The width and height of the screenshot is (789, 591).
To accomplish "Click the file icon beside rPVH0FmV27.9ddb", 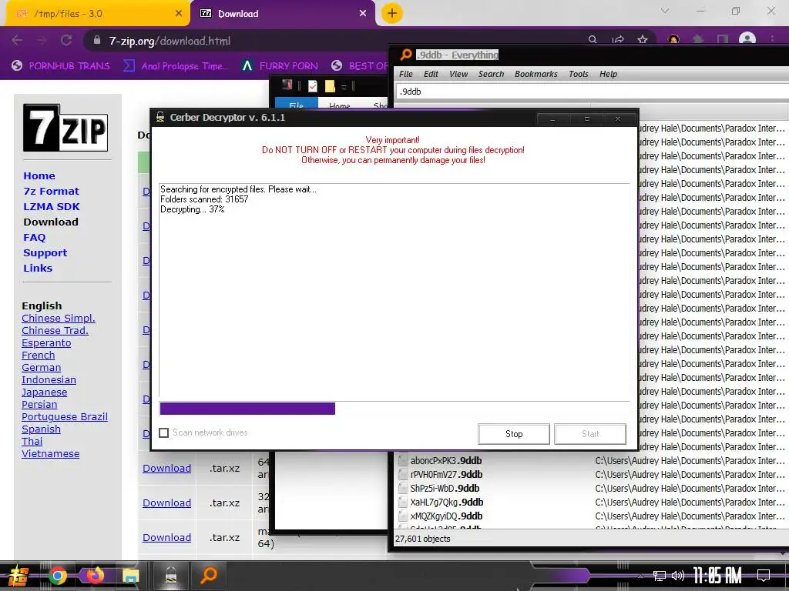I will point(403,474).
